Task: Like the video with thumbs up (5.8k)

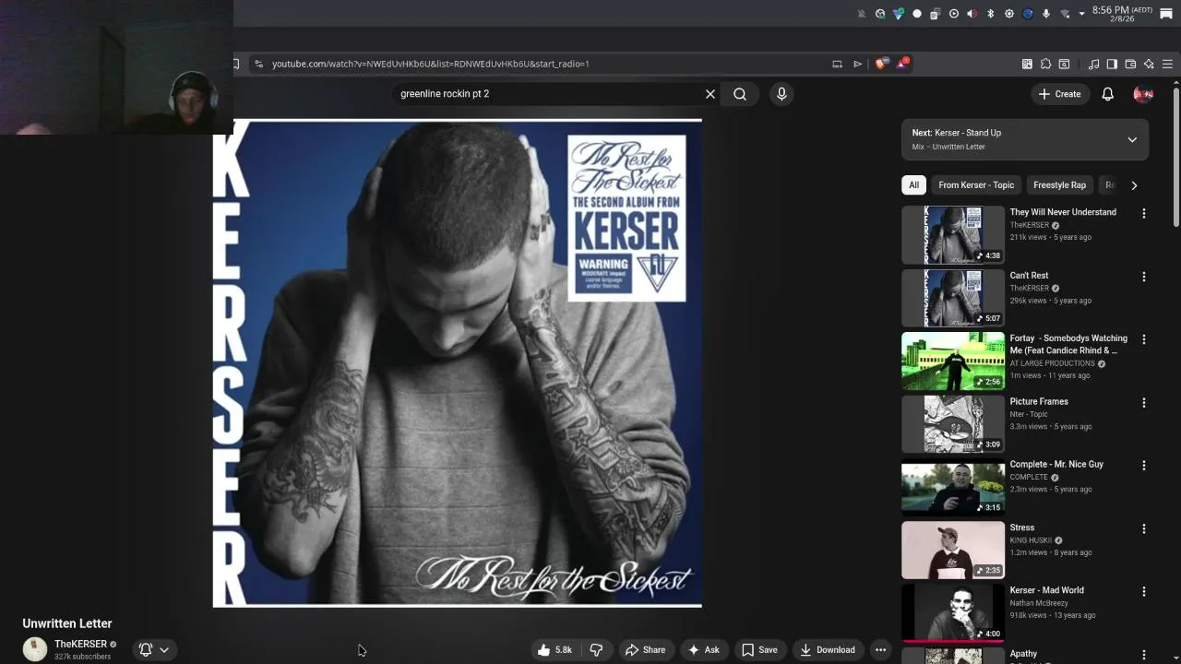Action: tap(555, 650)
